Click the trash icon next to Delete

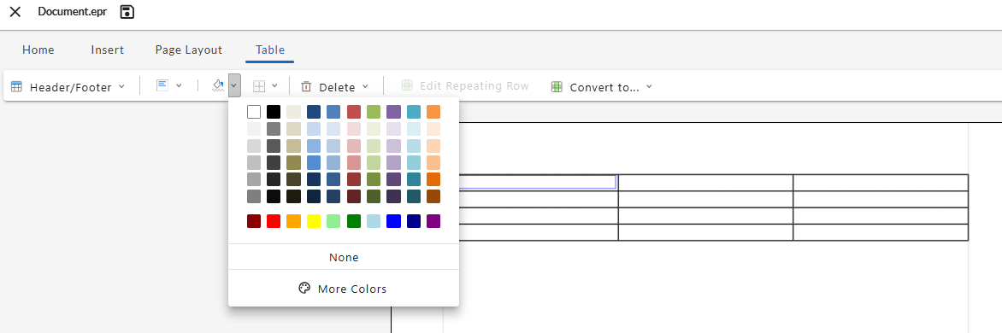306,86
